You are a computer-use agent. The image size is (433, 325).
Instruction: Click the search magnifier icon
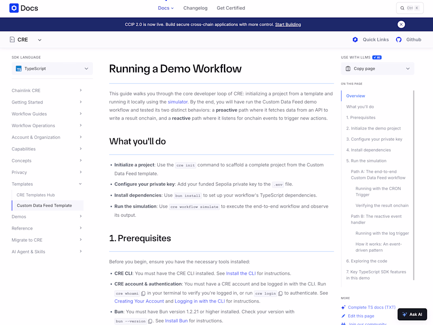[x=402, y=8]
